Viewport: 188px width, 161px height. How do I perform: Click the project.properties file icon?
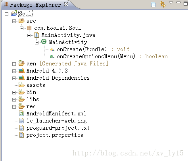tap(21, 135)
